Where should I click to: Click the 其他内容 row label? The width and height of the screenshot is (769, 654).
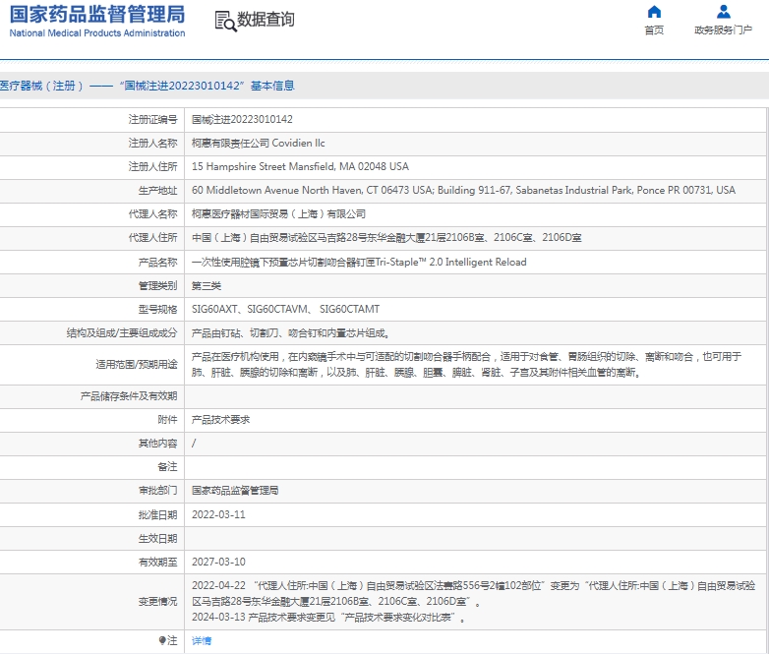(x=157, y=443)
